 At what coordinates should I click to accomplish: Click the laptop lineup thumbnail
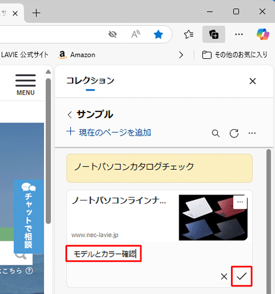pyautogui.click(x=213, y=218)
